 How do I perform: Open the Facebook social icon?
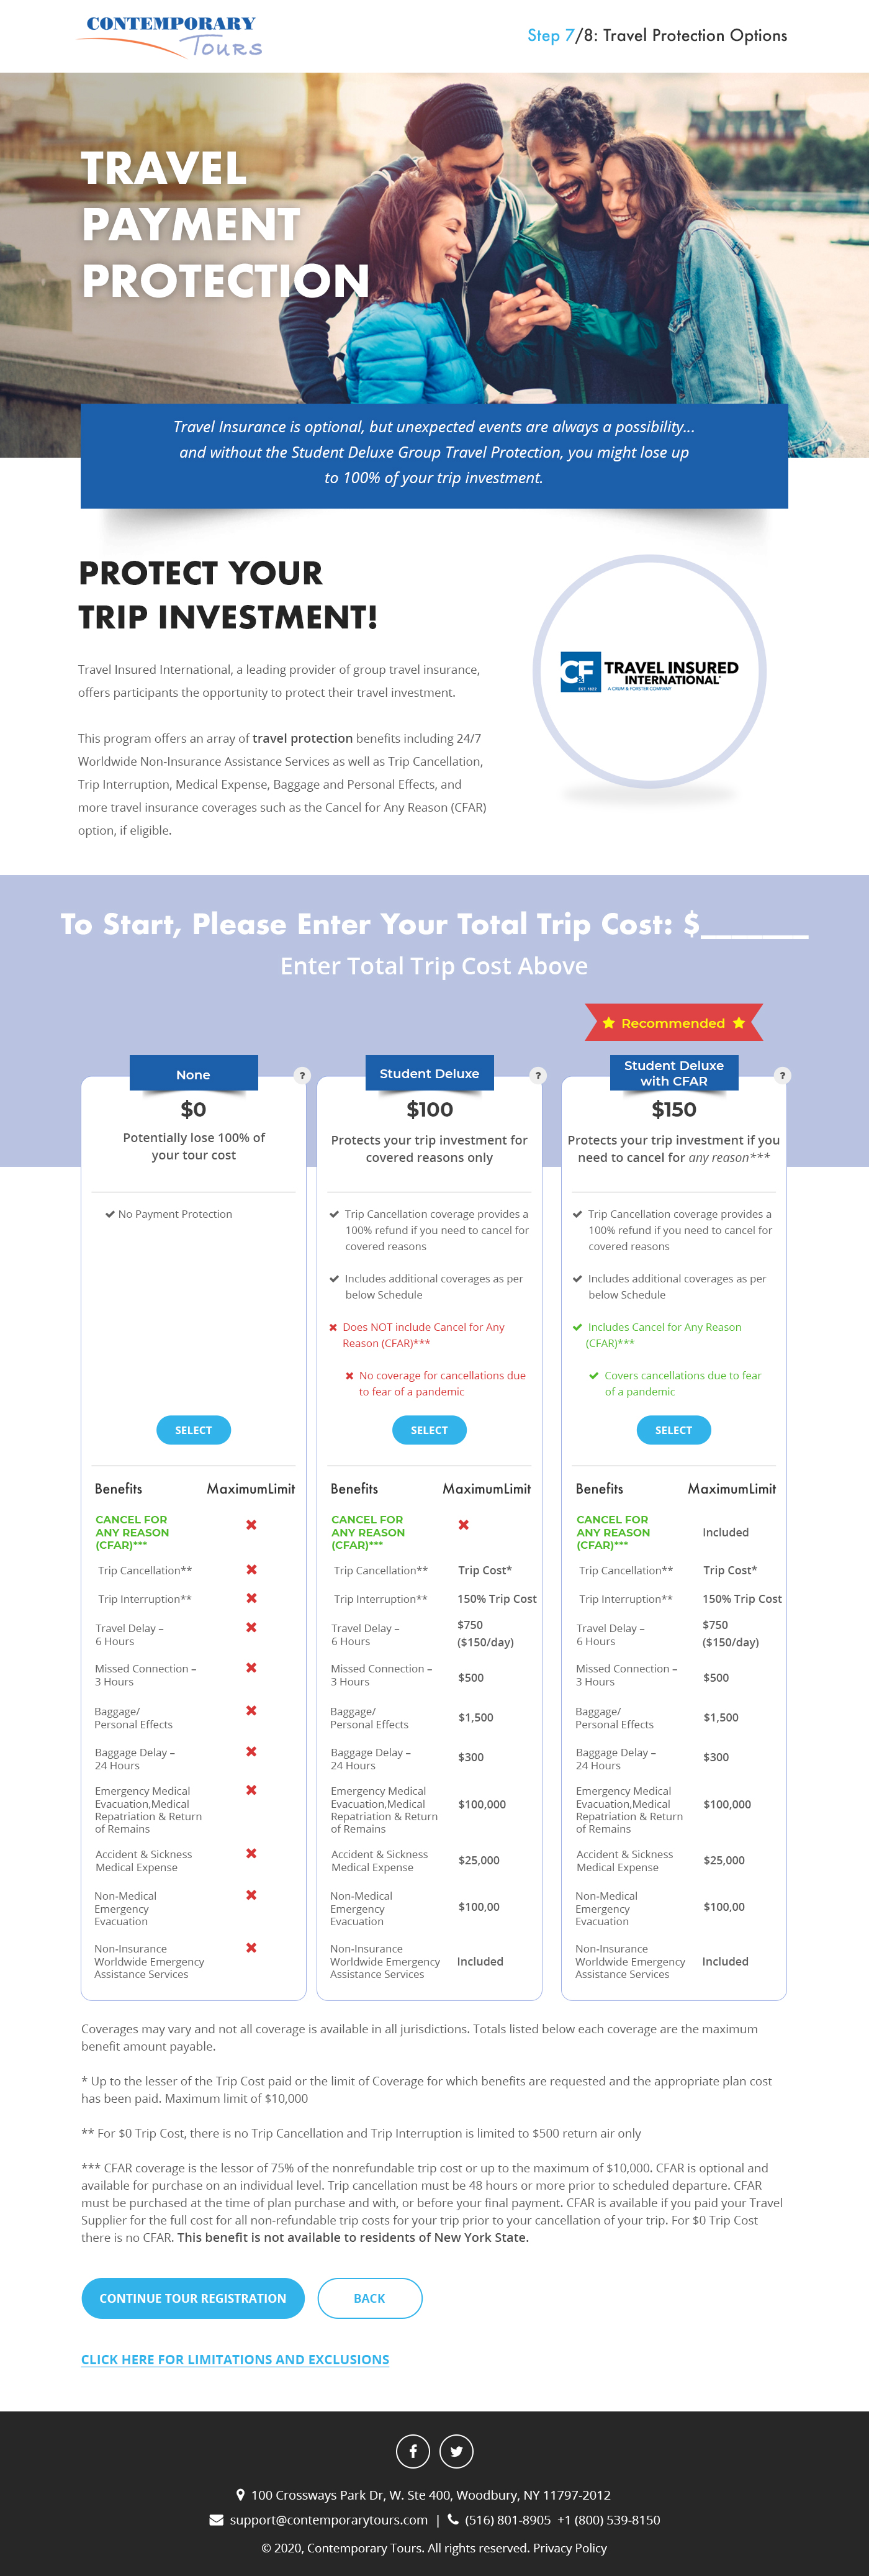[x=413, y=2450]
